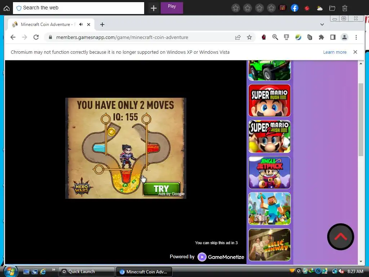Image resolution: width=369 pixels, height=277 pixels.
Task: Open the Super Mario Rush 2 thumbnail
Action: tap(270, 136)
